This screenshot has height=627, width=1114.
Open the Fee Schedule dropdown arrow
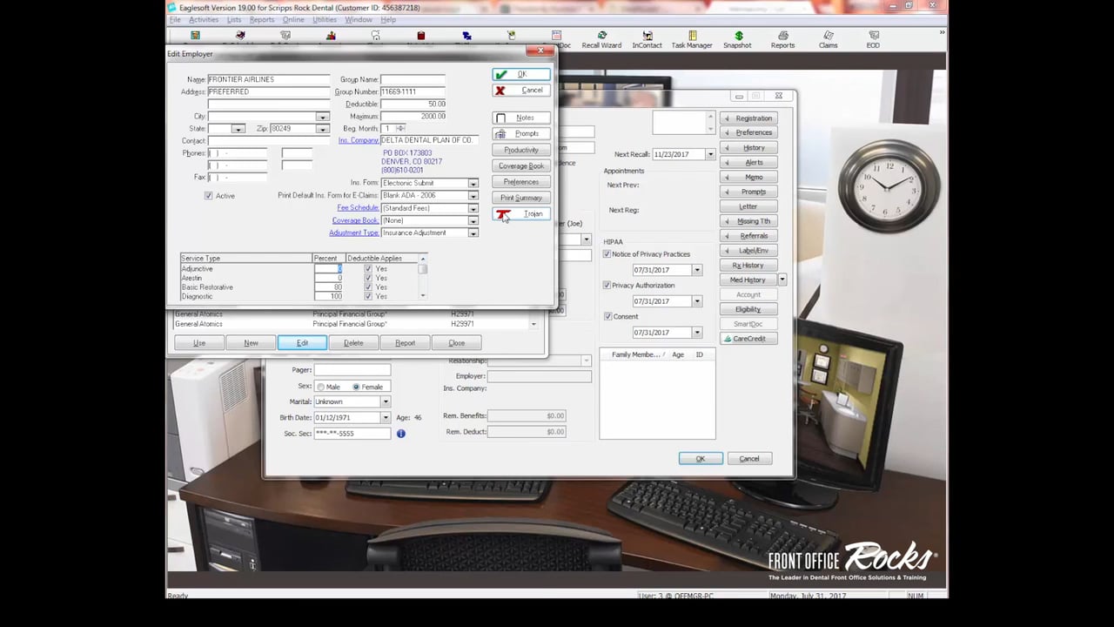pos(473,209)
